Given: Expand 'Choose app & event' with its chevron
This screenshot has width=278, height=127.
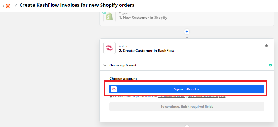Looking at the screenshot, I should tap(105, 65).
